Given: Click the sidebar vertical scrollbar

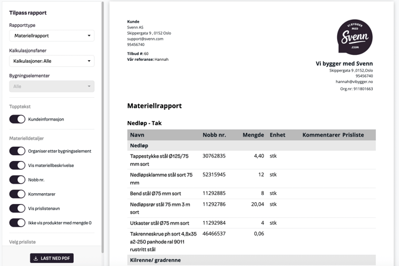Looking at the screenshot, I should 104,119.
